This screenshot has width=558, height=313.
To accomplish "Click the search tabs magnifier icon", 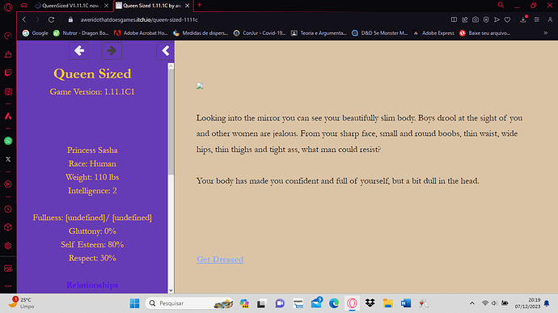I will click(501, 5).
